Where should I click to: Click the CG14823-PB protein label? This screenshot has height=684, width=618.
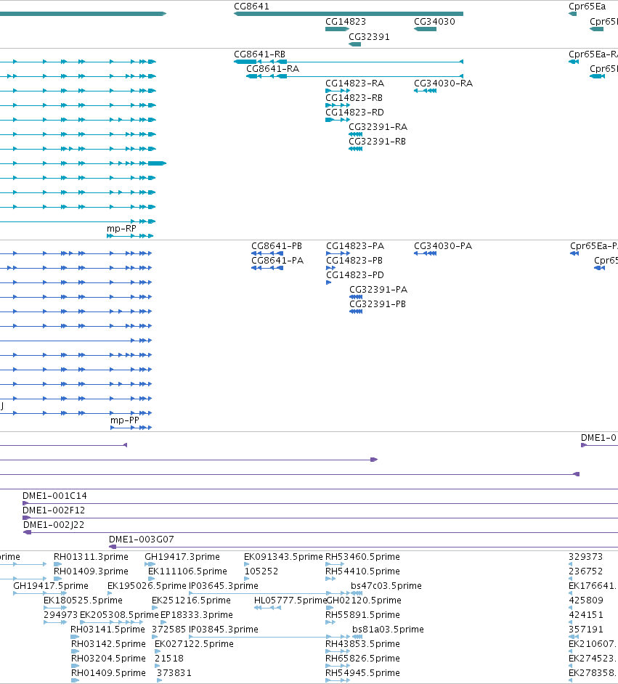pyautogui.click(x=354, y=261)
